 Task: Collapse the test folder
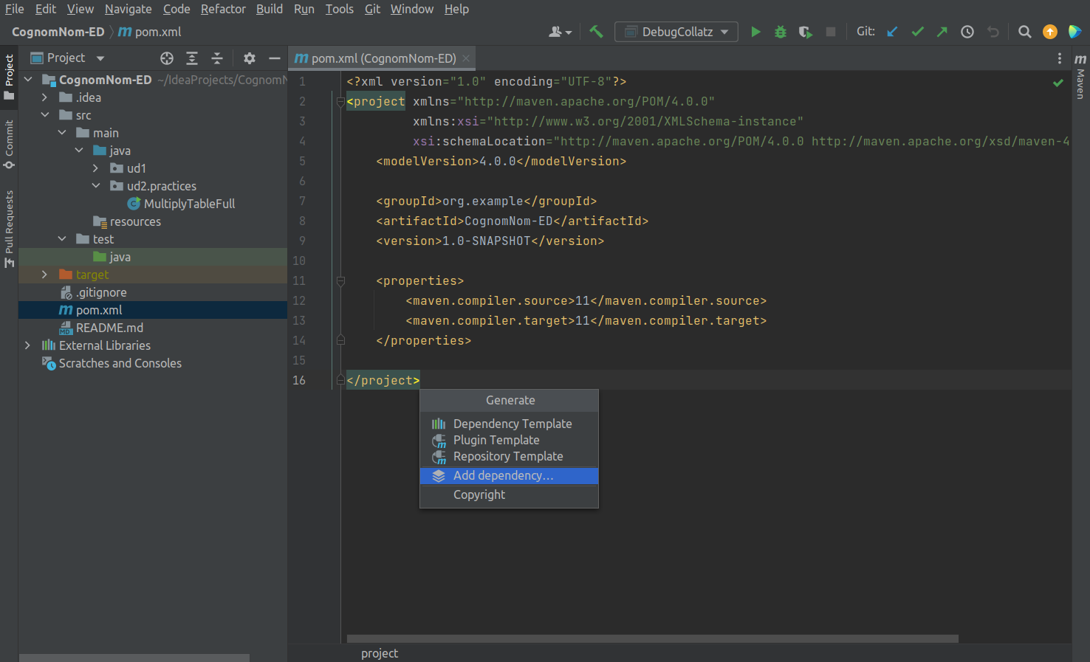[x=62, y=238]
